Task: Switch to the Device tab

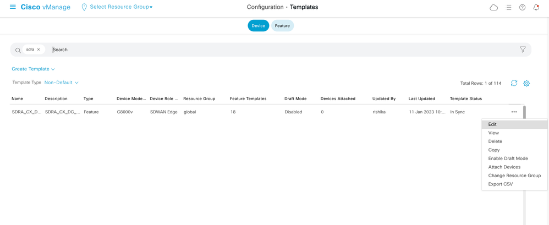Action: click(259, 26)
